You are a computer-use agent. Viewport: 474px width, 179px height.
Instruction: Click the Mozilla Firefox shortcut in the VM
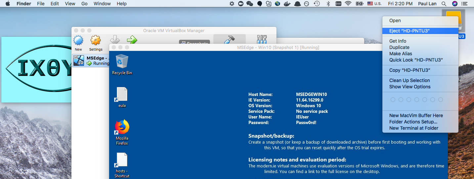pos(122,132)
